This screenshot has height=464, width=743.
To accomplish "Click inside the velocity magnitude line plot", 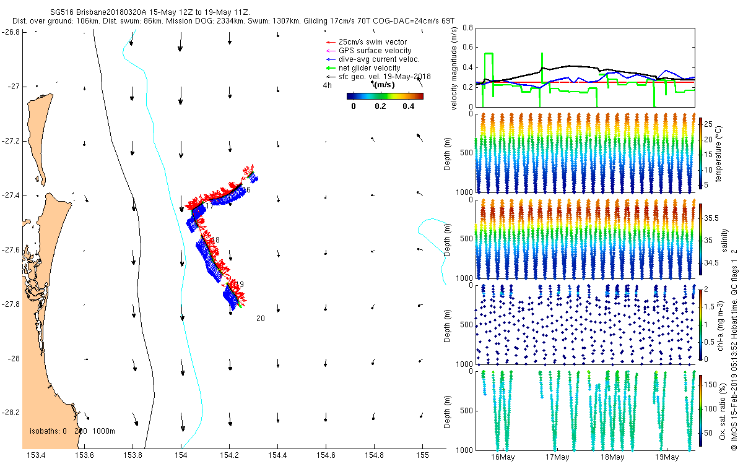I will tap(585, 67).
